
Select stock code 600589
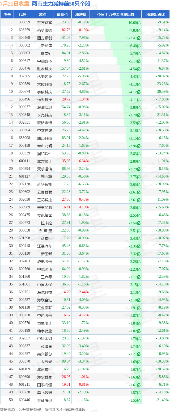click(x=24, y=84)
